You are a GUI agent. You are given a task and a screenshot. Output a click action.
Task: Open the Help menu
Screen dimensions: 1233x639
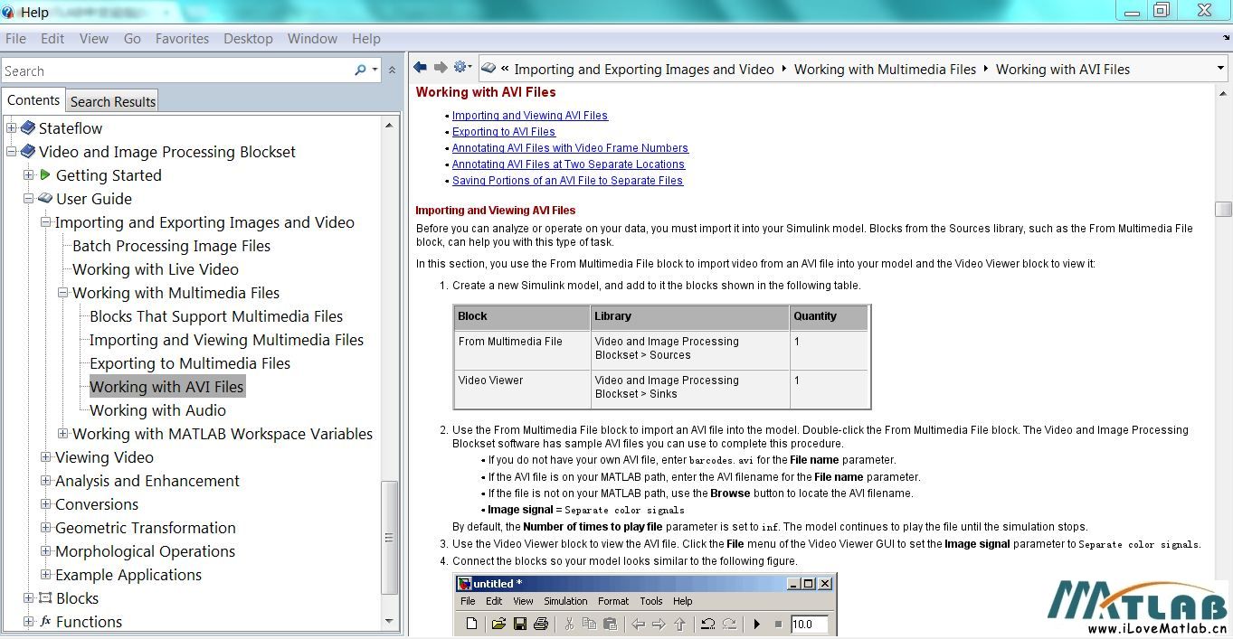click(x=365, y=39)
